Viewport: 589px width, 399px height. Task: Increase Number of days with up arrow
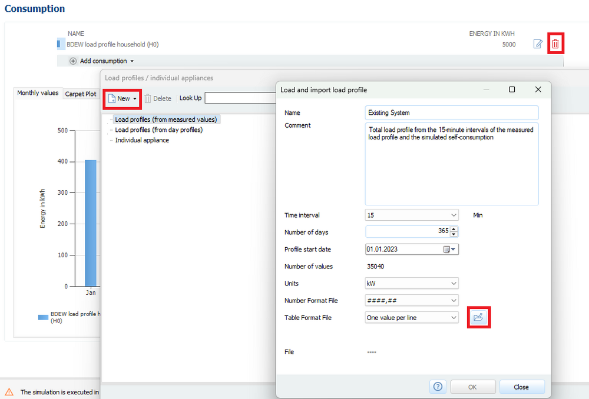454,229
